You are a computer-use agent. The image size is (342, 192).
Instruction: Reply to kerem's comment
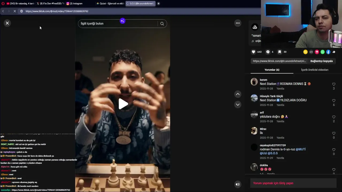click(x=280, y=89)
